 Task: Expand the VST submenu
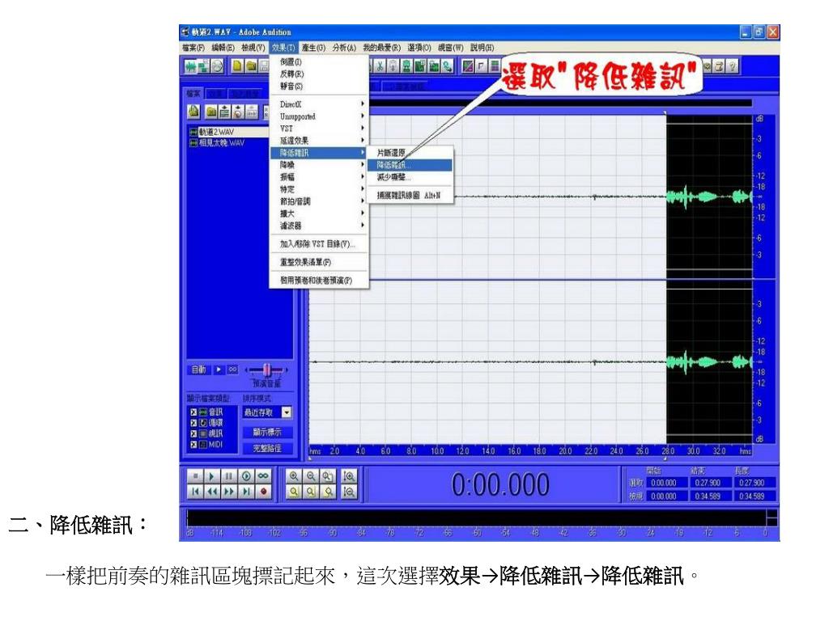(x=319, y=129)
